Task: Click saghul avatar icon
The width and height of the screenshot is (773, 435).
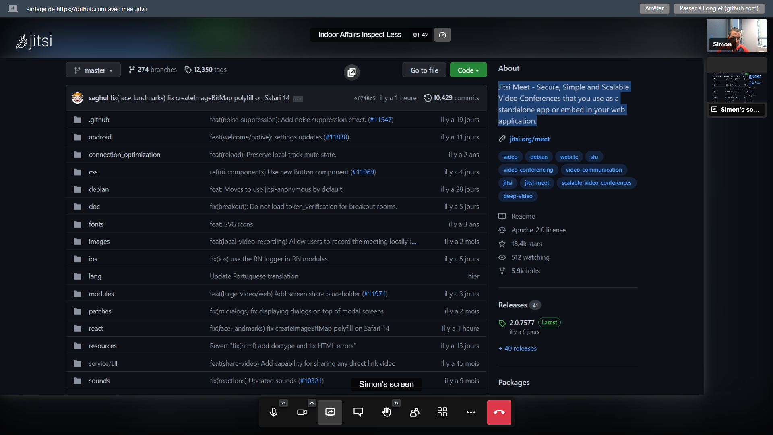Action: [77, 98]
